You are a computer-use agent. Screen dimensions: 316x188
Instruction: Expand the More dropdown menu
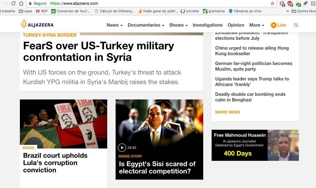pyautogui.click(x=257, y=25)
